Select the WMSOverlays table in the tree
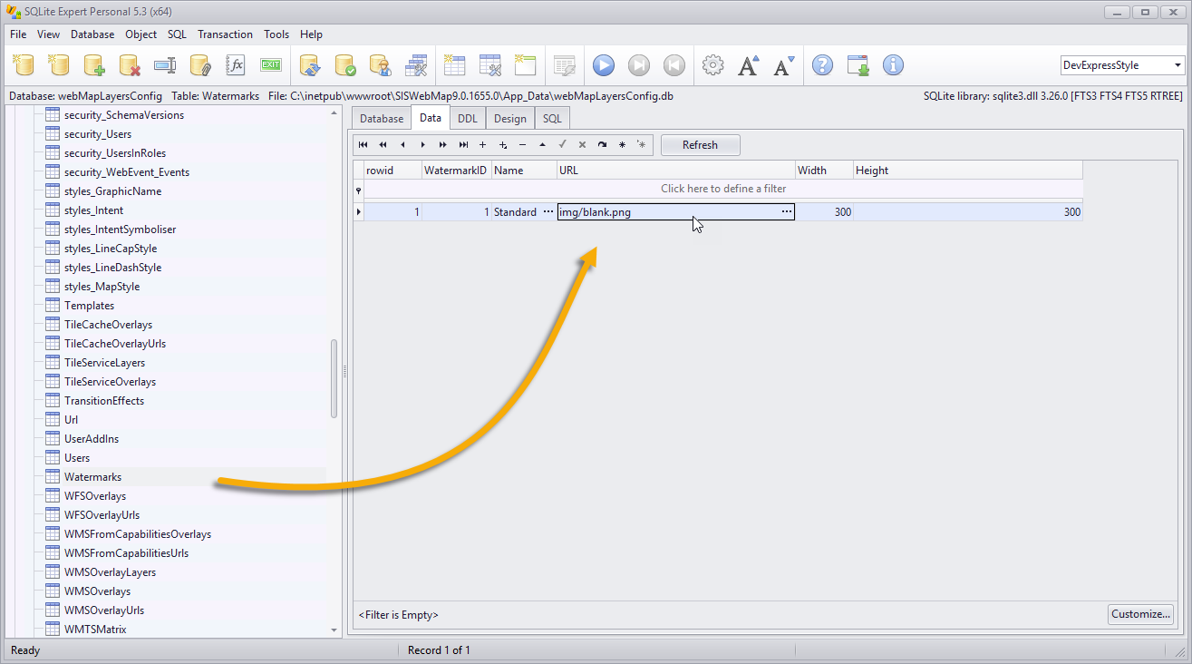The width and height of the screenshot is (1192, 664). (x=97, y=591)
